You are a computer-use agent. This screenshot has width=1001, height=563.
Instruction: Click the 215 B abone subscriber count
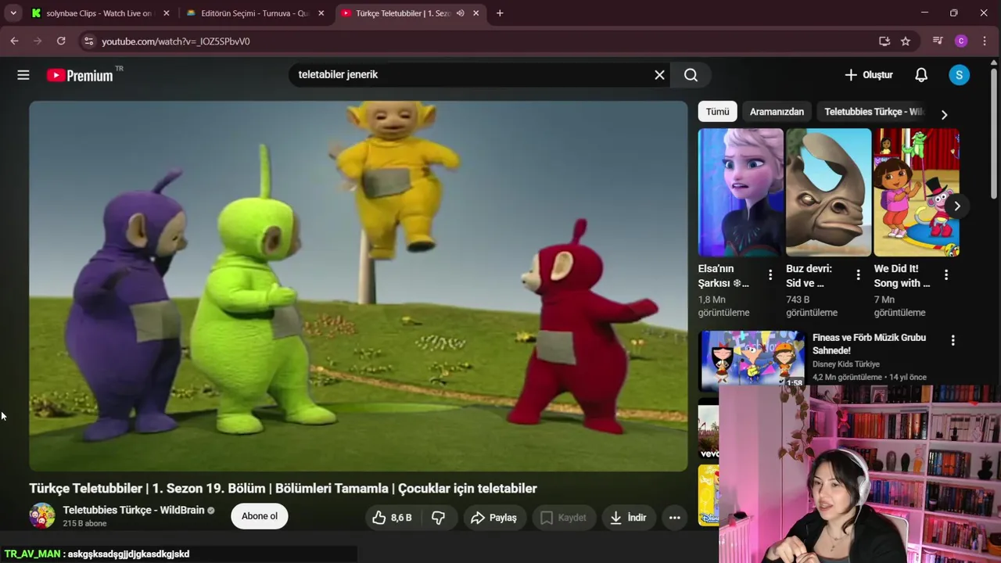pyautogui.click(x=84, y=524)
